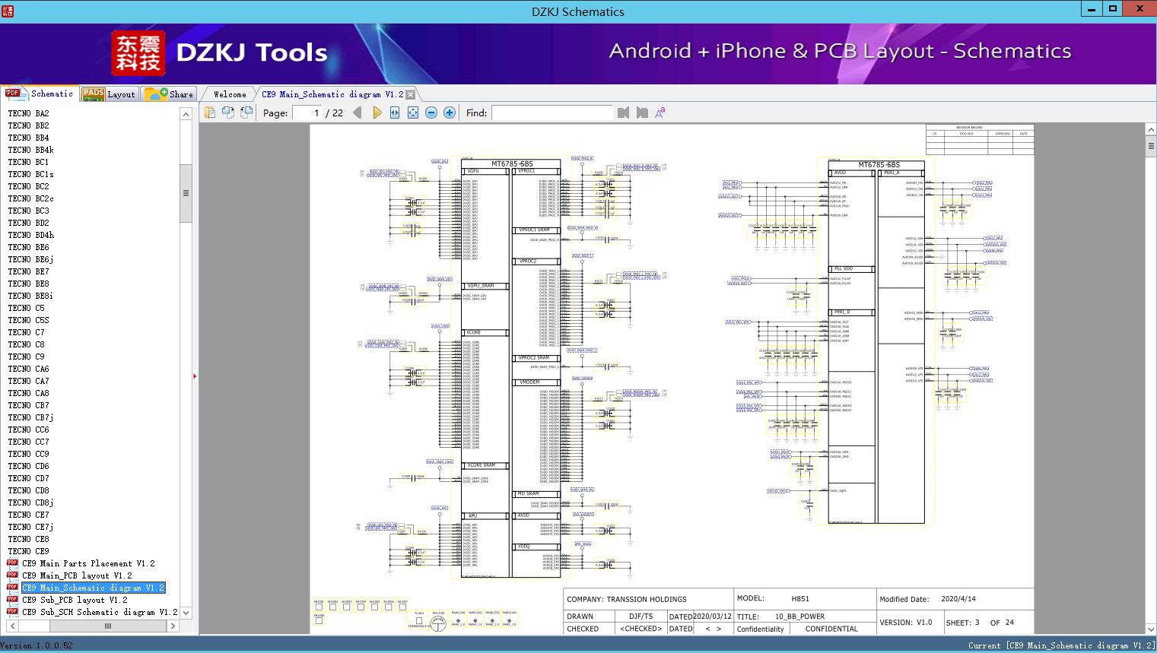Click the copy pages icon in toolbar
Viewport: 1157px width, 653px height.
(x=210, y=113)
